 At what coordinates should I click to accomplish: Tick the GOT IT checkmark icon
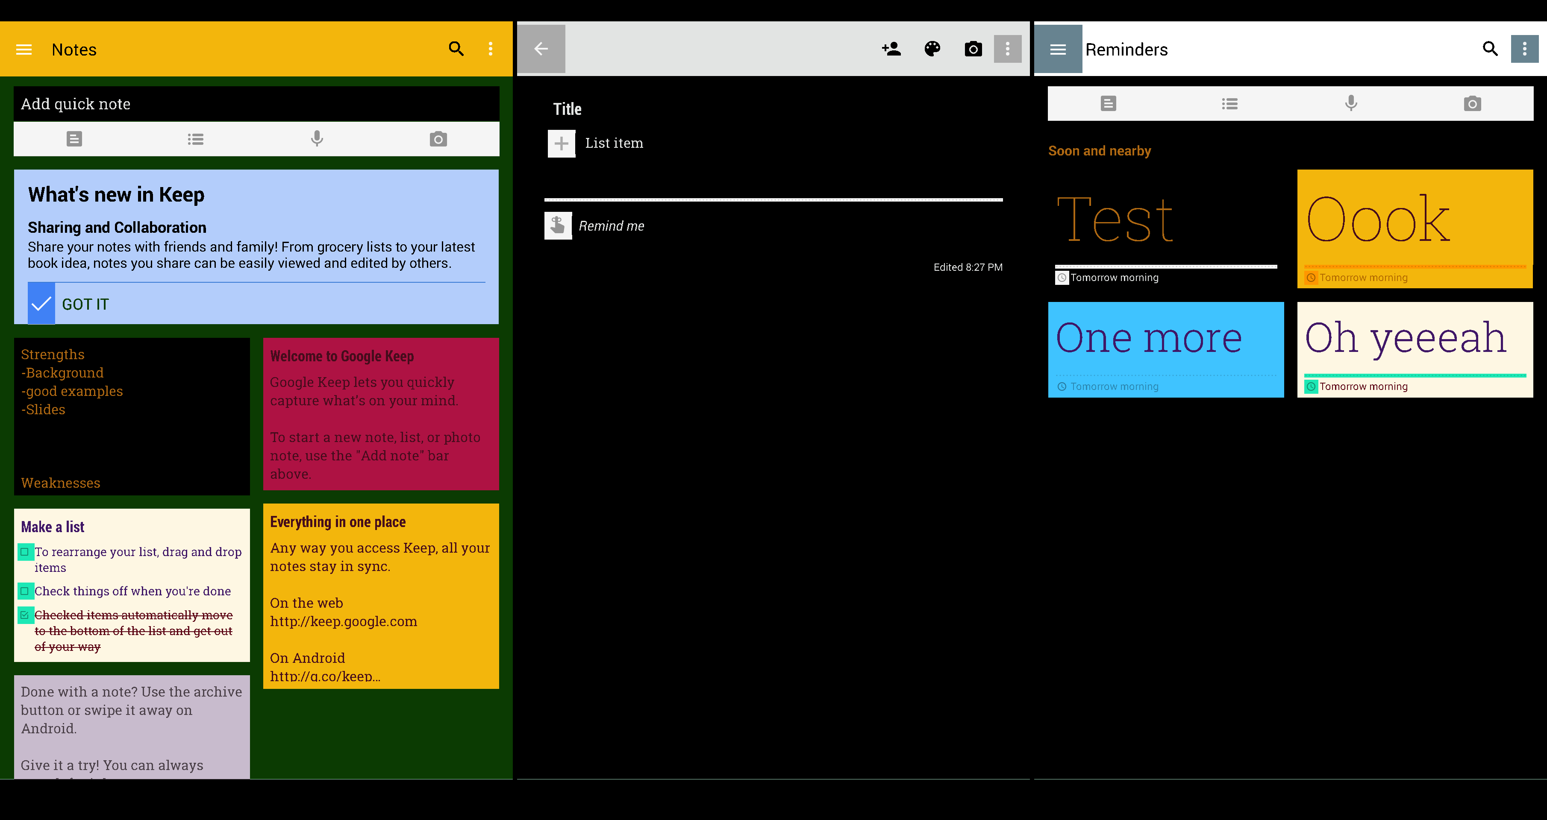point(41,304)
